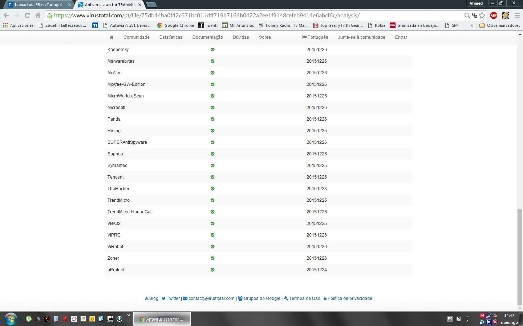523x326 pixels.
Task: Close the Antivirus scan tab
Action: 140,5
